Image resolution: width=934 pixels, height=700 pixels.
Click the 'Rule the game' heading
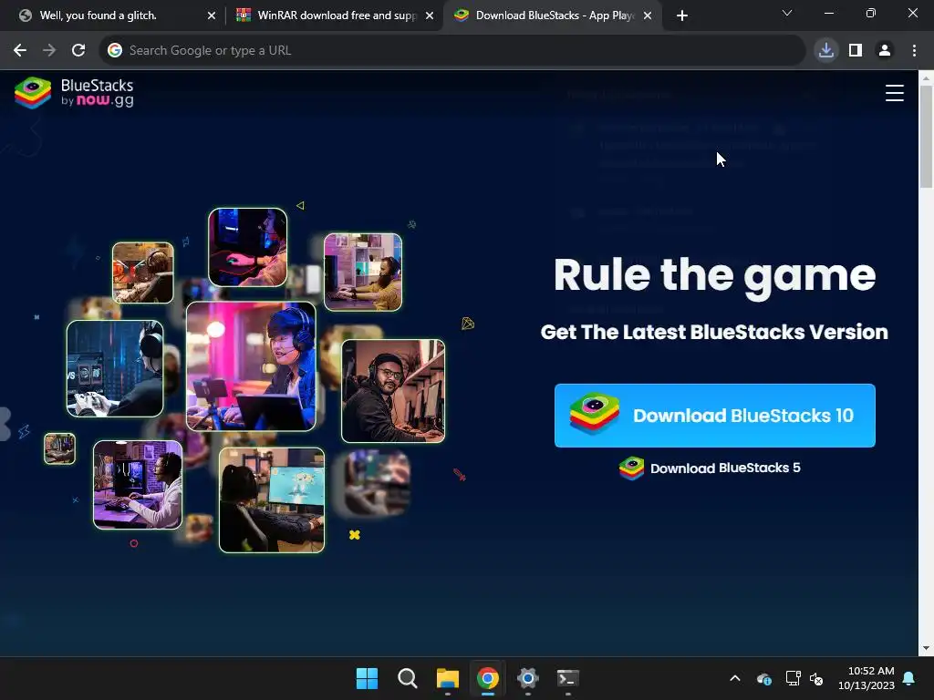pos(714,275)
